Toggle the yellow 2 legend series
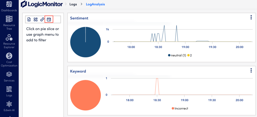Image resolution: width=257 pixels, height=117 pixels. click(189, 55)
